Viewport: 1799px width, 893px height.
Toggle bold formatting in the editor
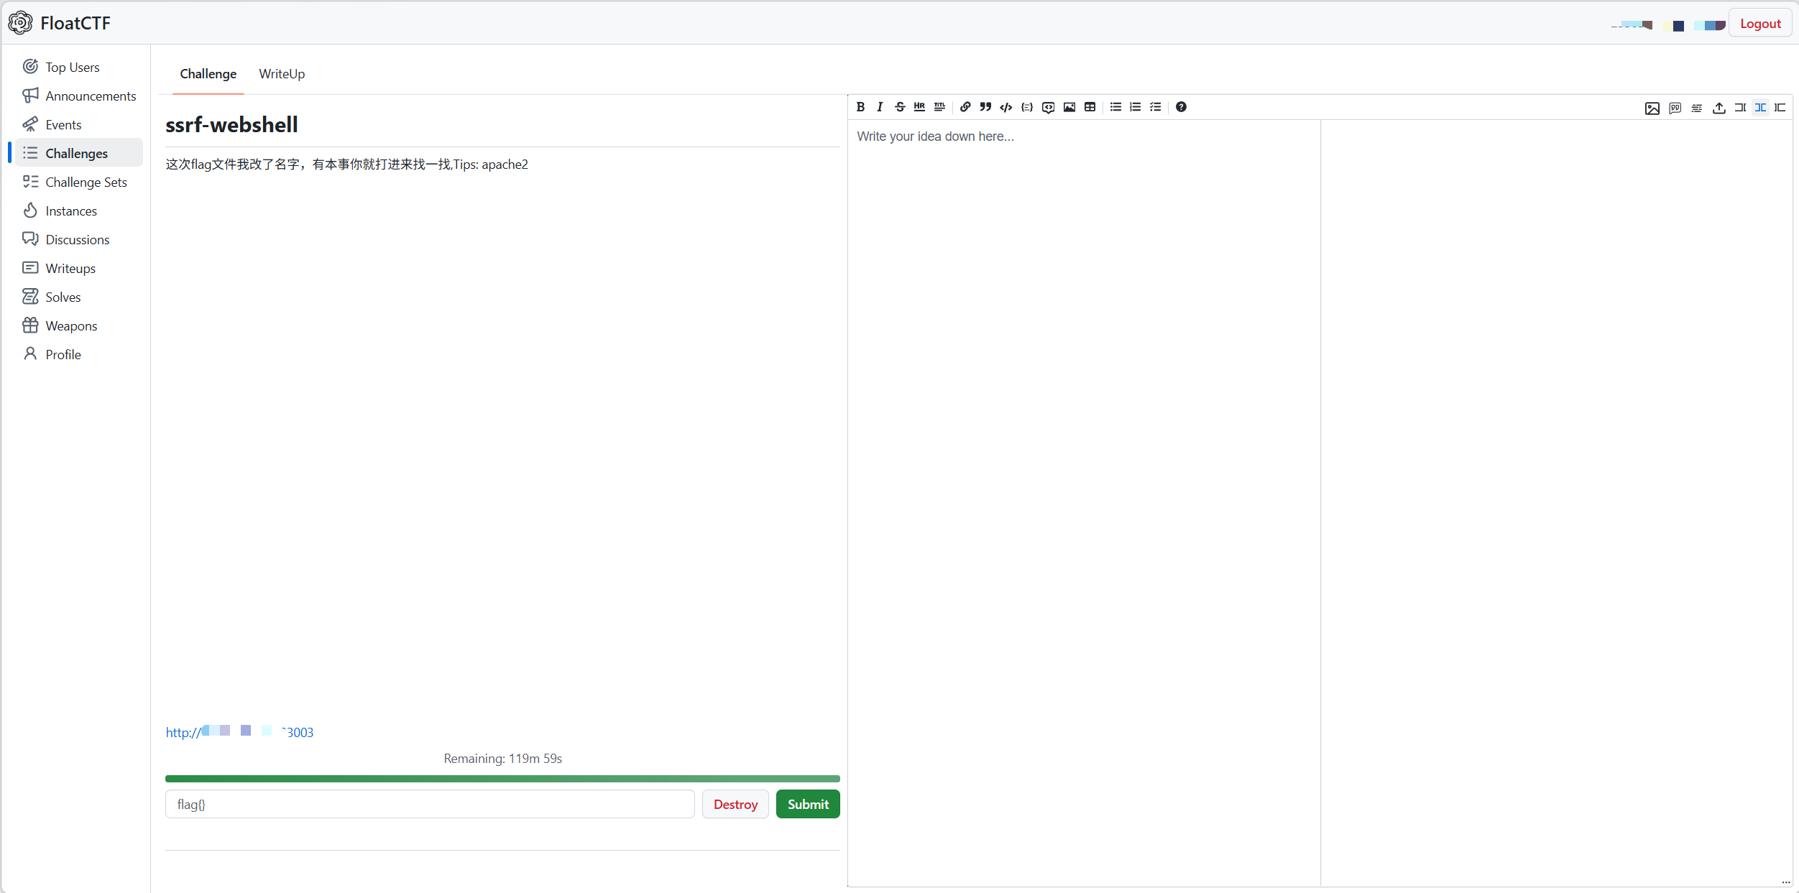tap(860, 107)
